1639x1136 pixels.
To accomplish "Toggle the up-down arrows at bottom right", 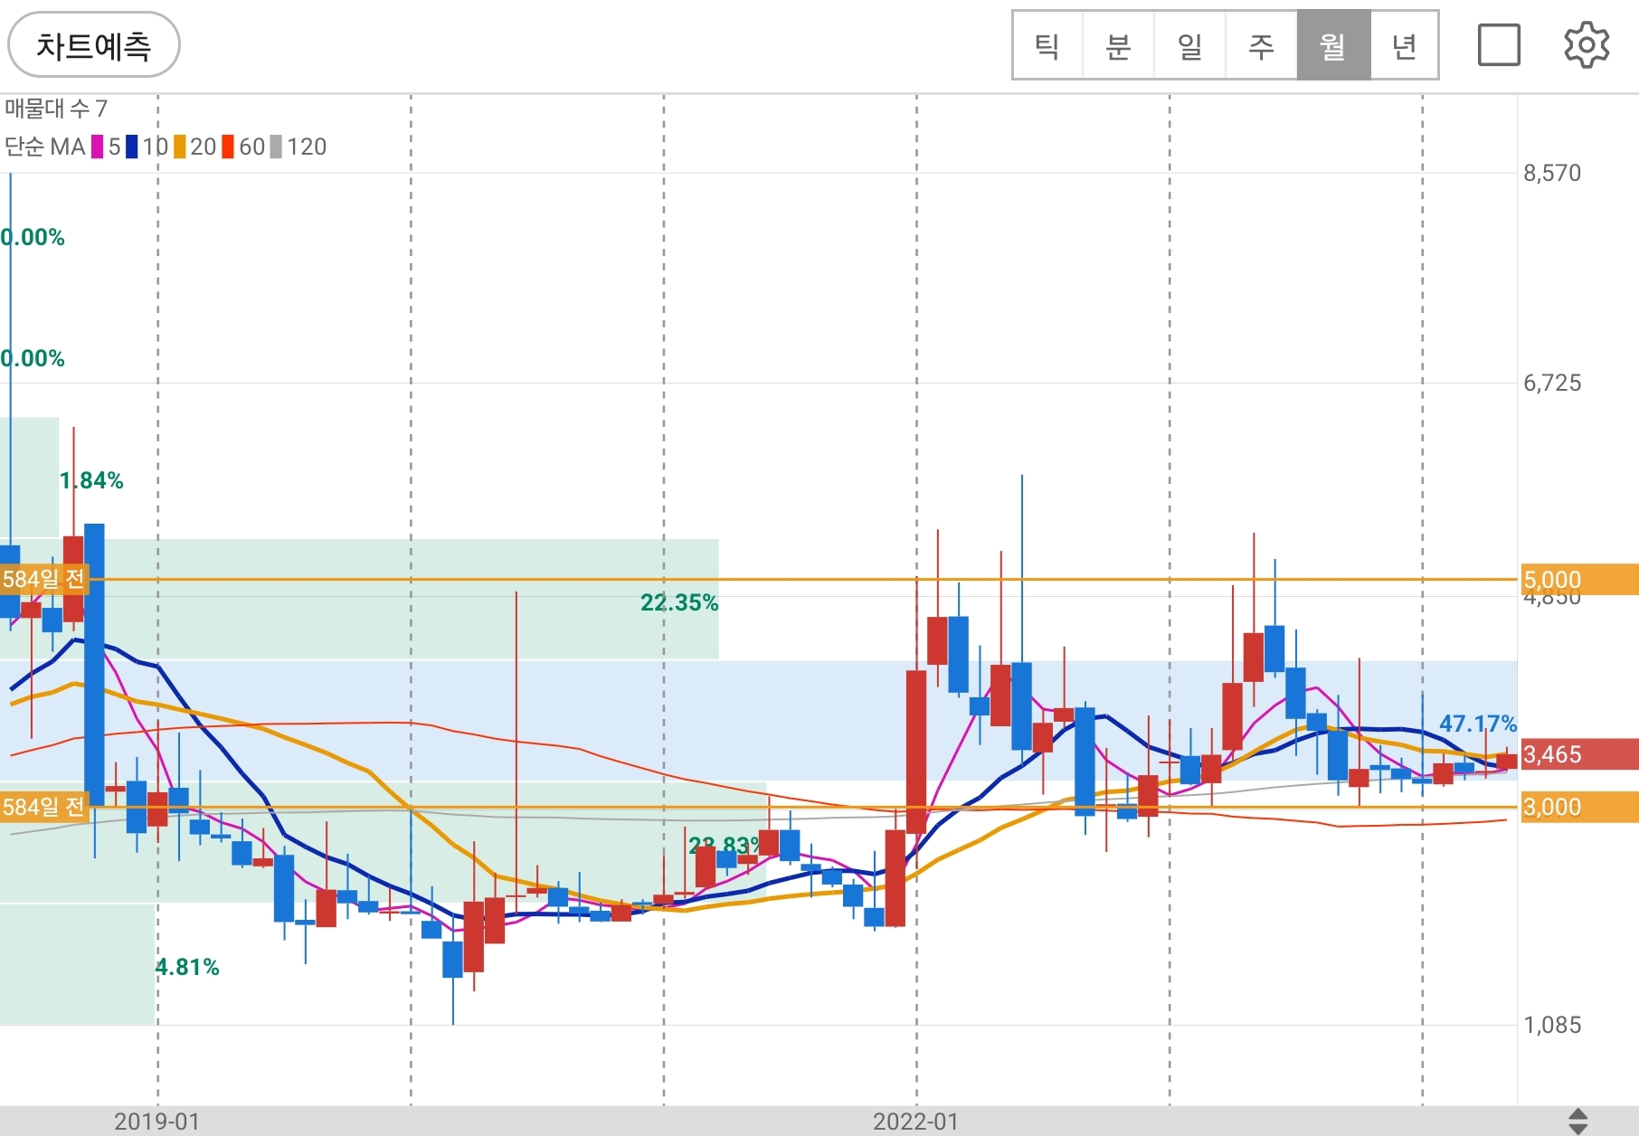I will click(x=1577, y=1122).
